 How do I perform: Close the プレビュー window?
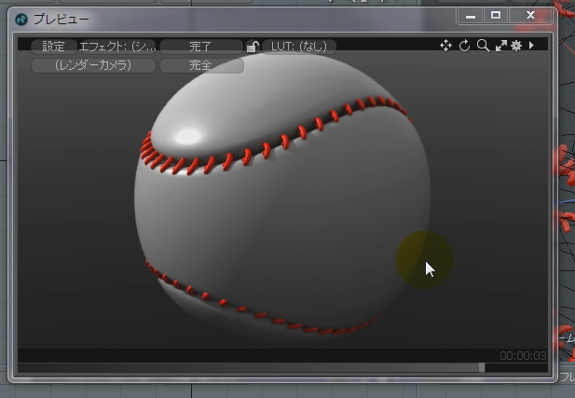pos(530,16)
